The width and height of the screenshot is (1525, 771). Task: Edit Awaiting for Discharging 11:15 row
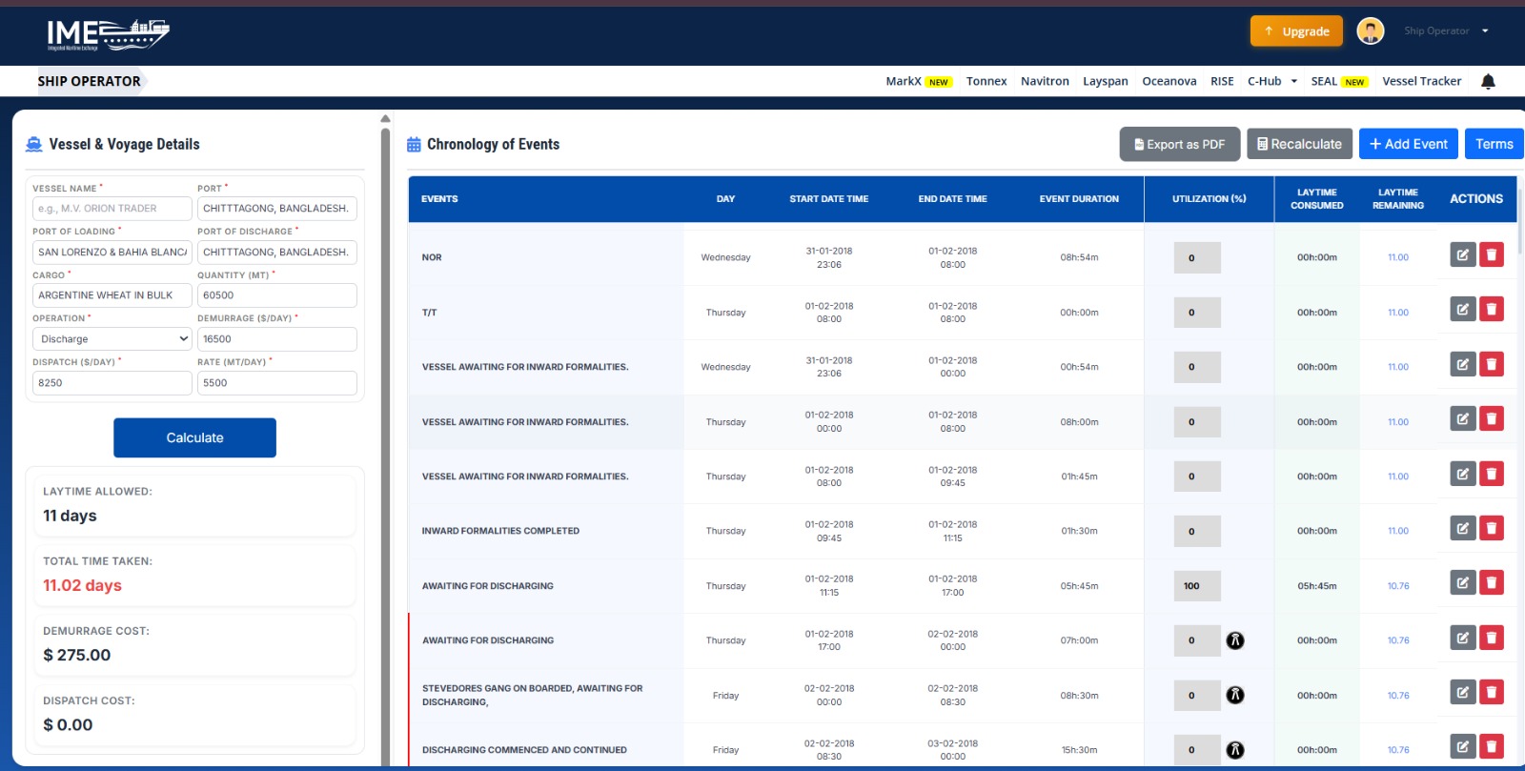1462,582
